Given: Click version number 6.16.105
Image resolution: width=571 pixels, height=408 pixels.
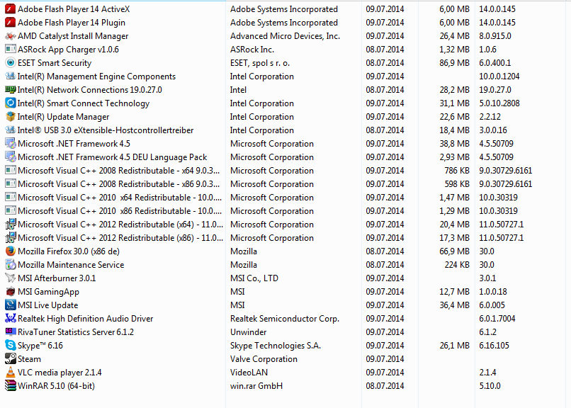Looking at the screenshot, I should click(x=494, y=346).
